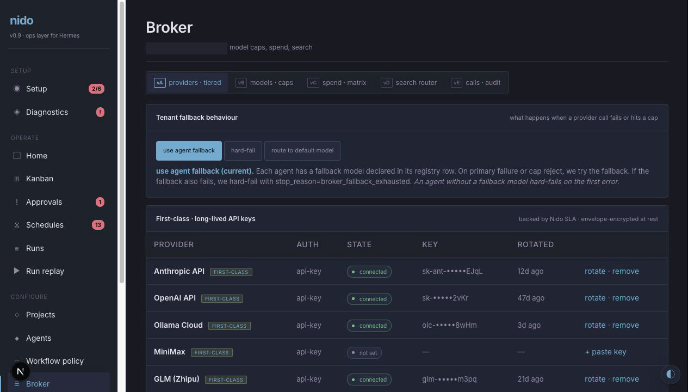Select the hard-fail fallback option
Viewport: 688px width, 392px height.
[x=243, y=151]
